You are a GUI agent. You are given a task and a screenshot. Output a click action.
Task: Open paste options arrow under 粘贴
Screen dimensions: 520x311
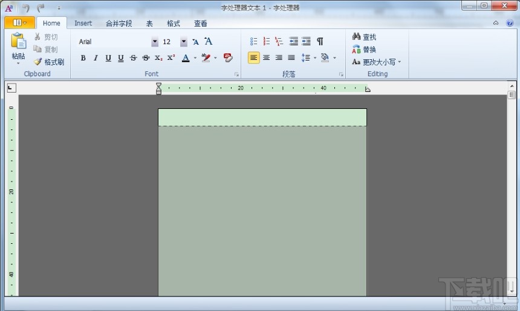point(19,63)
